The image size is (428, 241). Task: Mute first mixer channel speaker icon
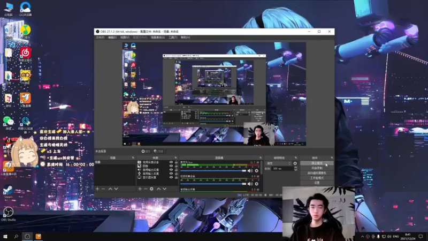pyautogui.click(x=250, y=171)
